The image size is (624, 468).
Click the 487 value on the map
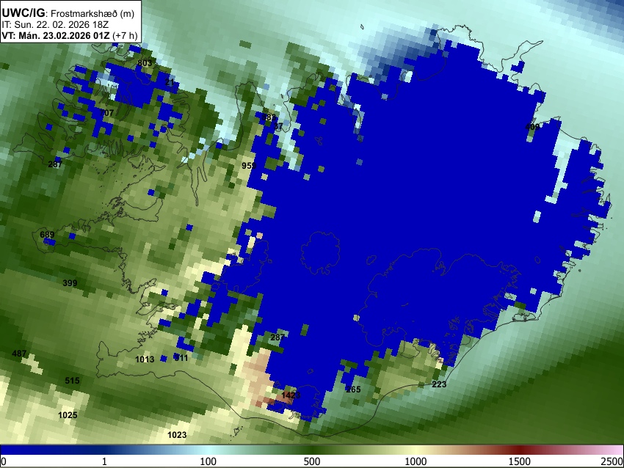(19, 353)
